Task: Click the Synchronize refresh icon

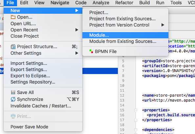Action: coord(13,99)
